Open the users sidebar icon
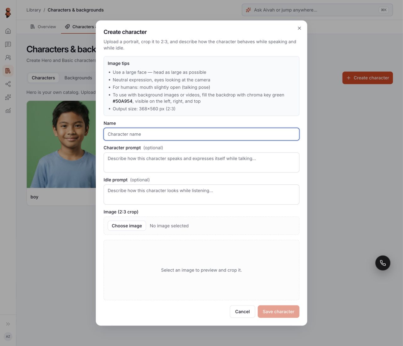 (x=8, y=58)
